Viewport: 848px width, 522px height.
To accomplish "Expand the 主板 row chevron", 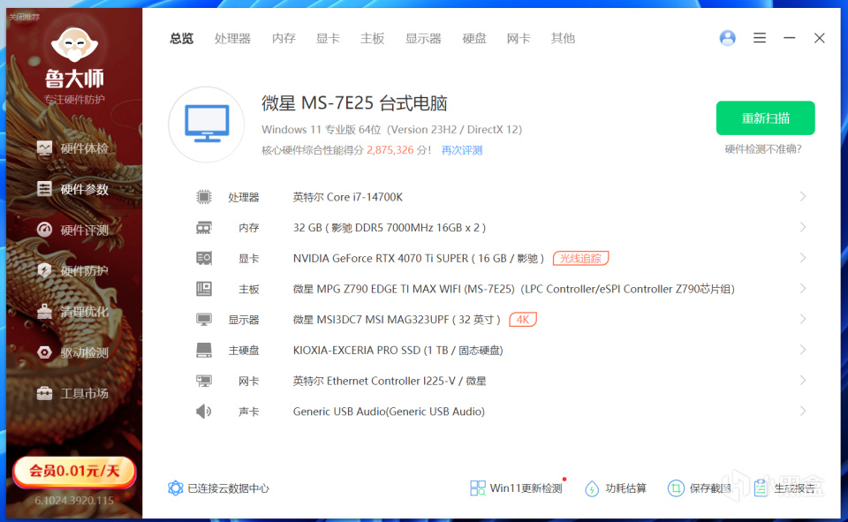I will (x=803, y=288).
